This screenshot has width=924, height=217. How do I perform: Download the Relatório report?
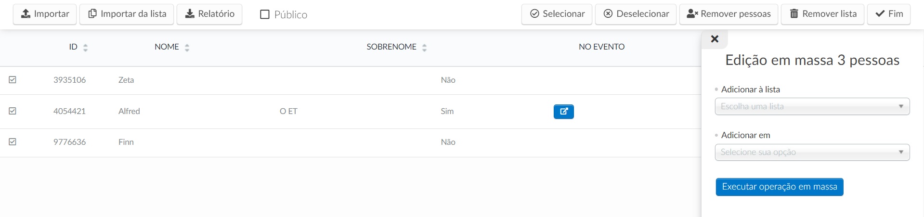click(209, 14)
